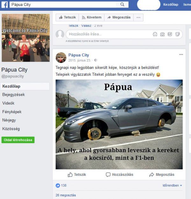Image resolution: width=191 pixels, height=199 pixels.
Task: Open Fényképek in the page sidebar
Action: click(x=12, y=112)
